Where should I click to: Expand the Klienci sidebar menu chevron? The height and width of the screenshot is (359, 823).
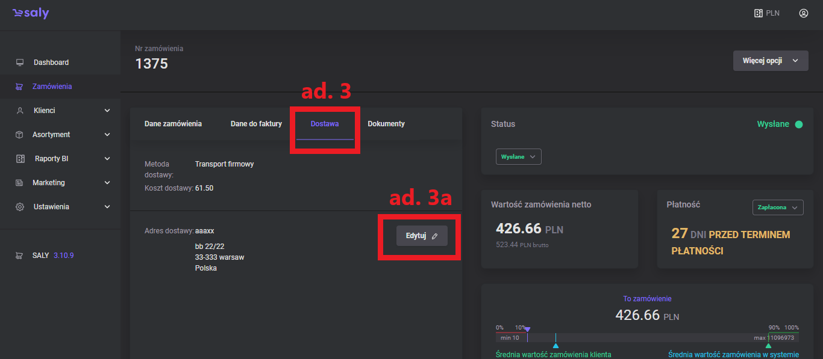click(x=107, y=111)
